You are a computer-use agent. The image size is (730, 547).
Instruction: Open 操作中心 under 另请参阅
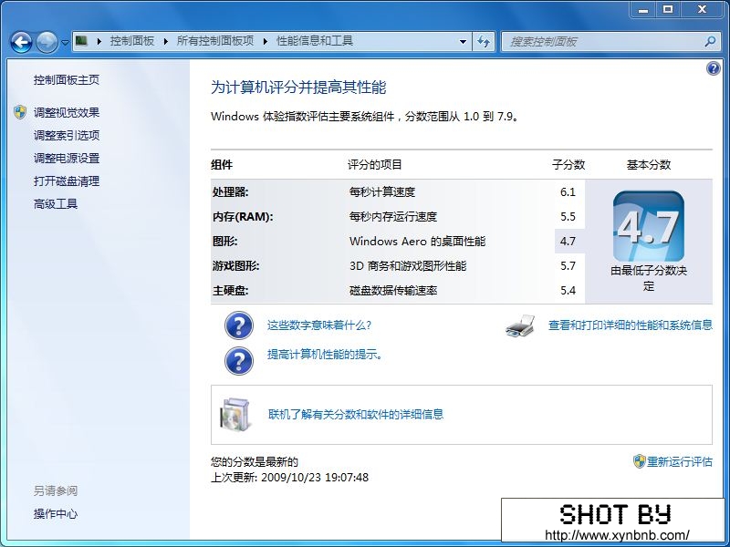tap(56, 514)
